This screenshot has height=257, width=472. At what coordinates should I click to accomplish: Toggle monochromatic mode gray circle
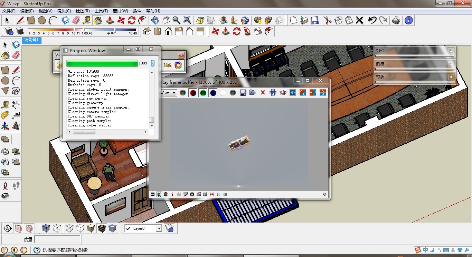[233, 93]
